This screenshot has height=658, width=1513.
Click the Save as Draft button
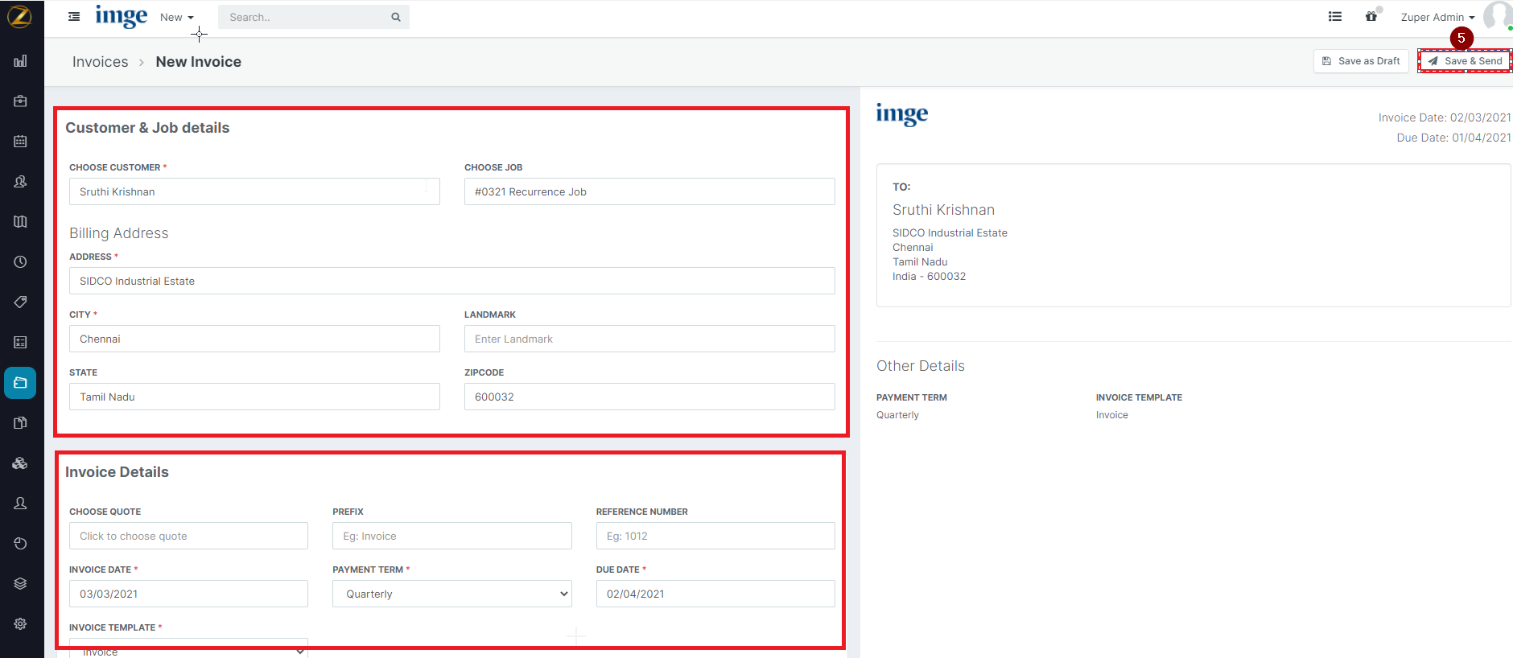click(x=1361, y=61)
